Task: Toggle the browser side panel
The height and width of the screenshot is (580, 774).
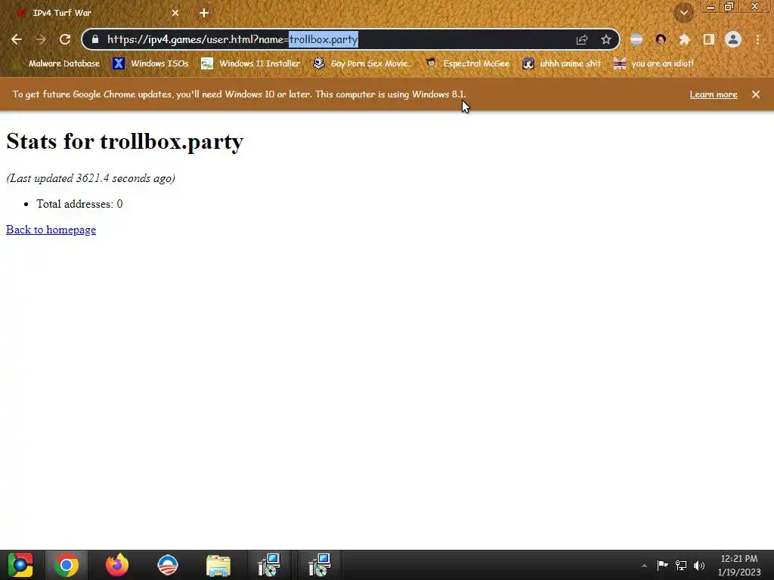Action: pyautogui.click(x=709, y=39)
